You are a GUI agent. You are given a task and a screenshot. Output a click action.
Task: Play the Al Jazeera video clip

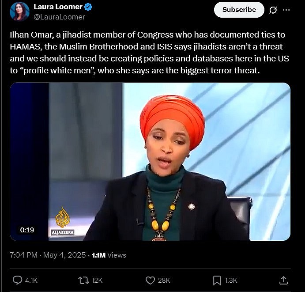tap(150, 162)
